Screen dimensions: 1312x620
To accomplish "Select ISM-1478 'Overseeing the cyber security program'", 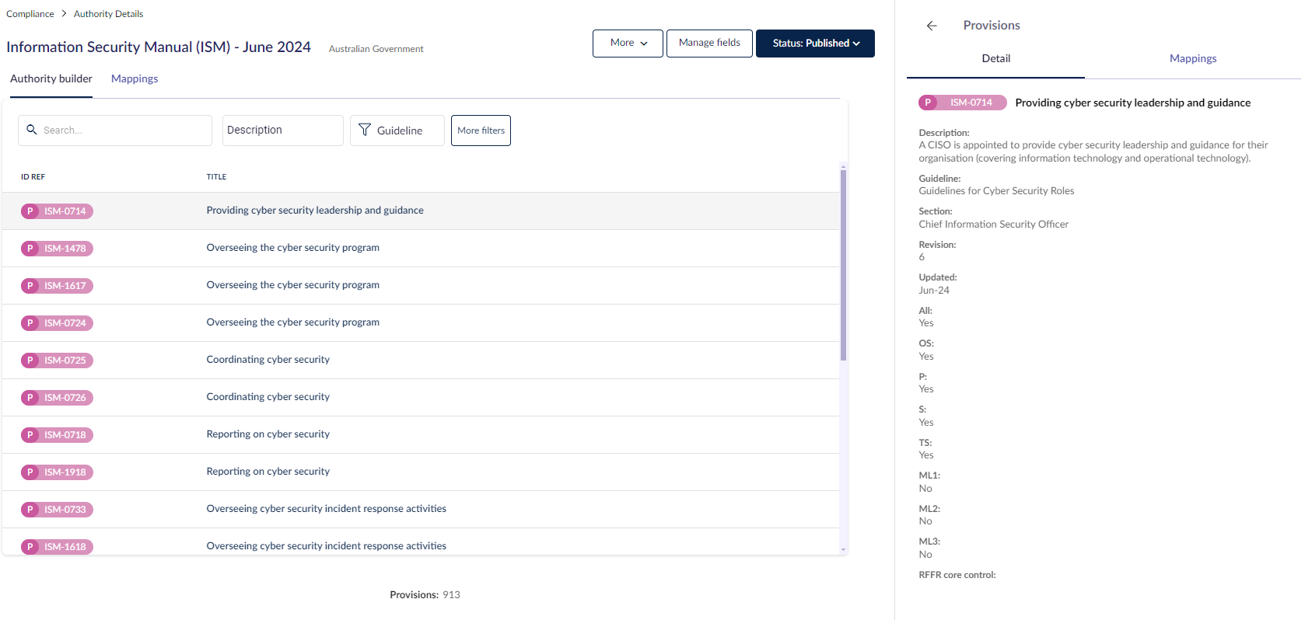I will pos(421,249).
